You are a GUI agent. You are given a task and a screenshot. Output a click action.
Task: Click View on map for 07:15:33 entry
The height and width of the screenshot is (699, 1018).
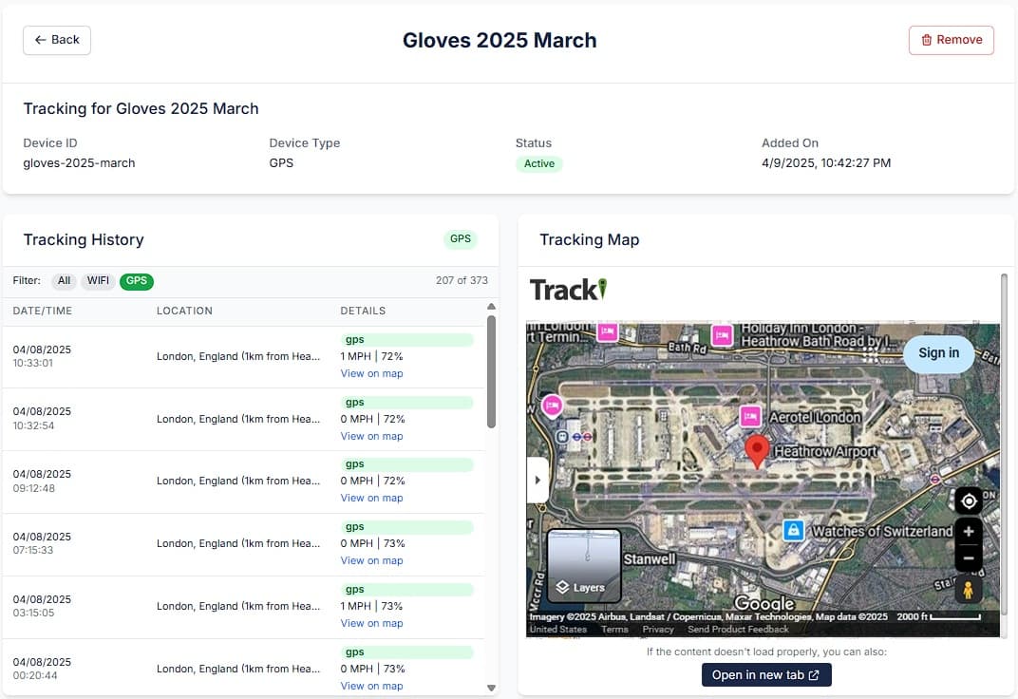click(x=371, y=560)
